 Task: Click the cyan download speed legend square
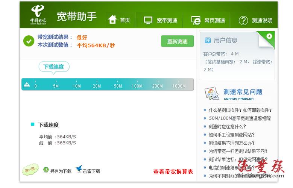pos(32,124)
